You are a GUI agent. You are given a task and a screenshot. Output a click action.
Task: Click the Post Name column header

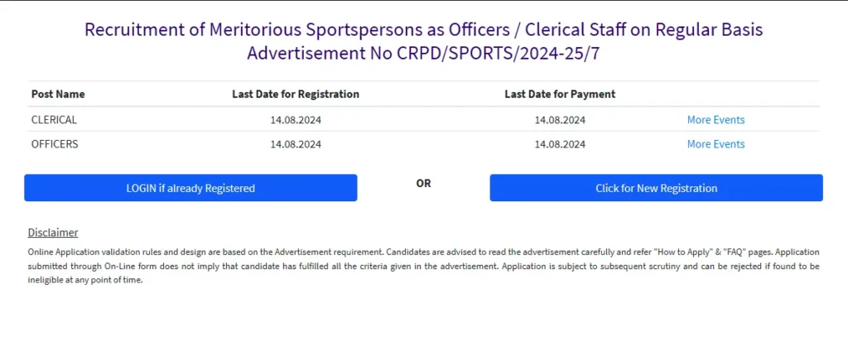pyautogui.click(x=58, y=94)
